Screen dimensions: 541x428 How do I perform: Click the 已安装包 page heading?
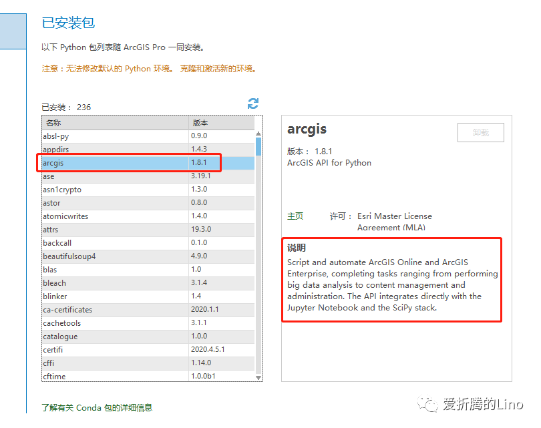click(68, 23)
